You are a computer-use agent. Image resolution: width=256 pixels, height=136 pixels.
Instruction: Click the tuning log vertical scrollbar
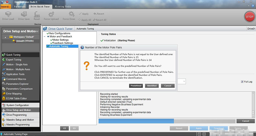253,104
